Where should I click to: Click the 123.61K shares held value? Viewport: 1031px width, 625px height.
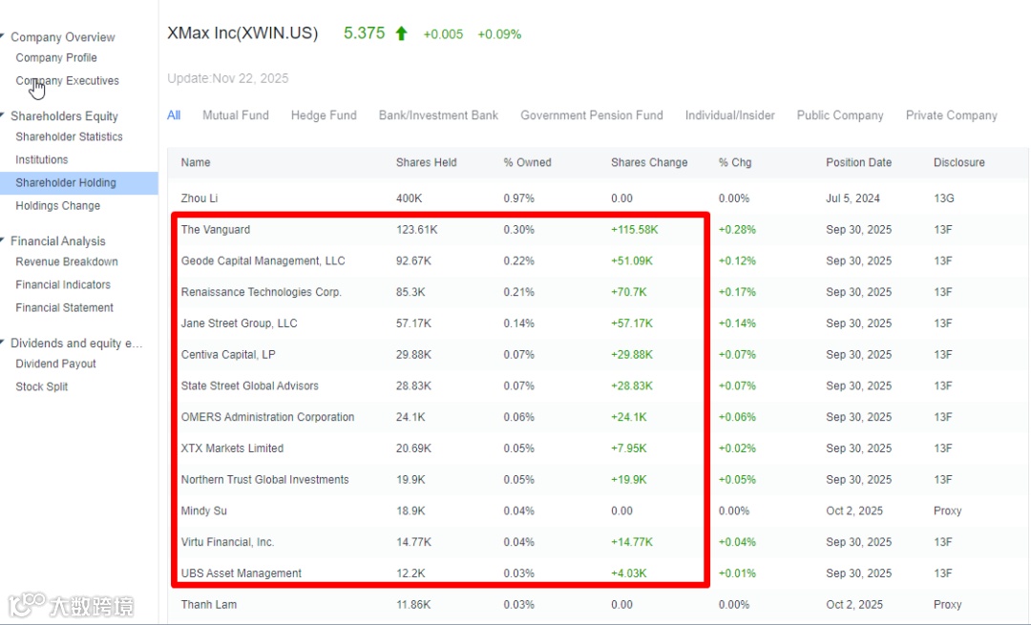[x=417, y=229]
